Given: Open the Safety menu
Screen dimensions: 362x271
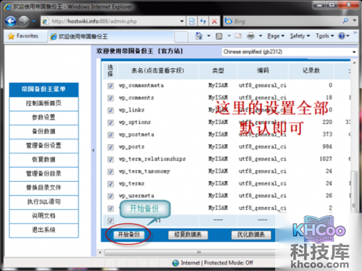Looking at the screenshot, I should coord(300,36).
